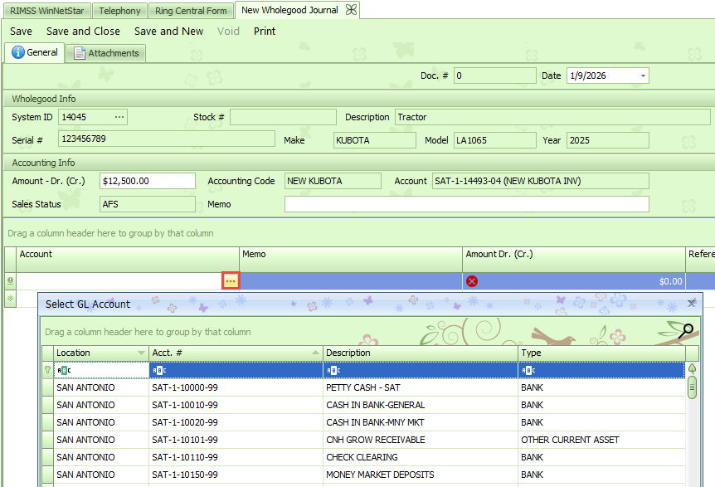Switch to the Telephony tab
The image size is (715, 487).
coord(120,11)
